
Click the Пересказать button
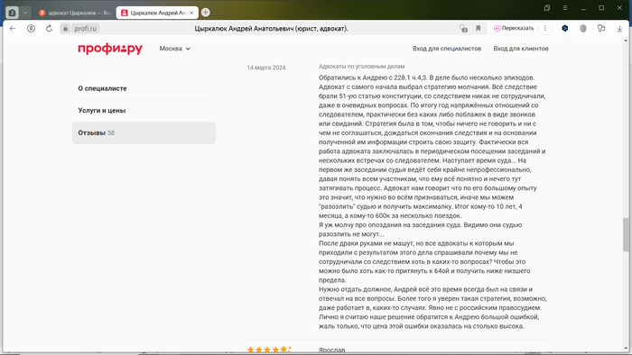coord(514,29)
